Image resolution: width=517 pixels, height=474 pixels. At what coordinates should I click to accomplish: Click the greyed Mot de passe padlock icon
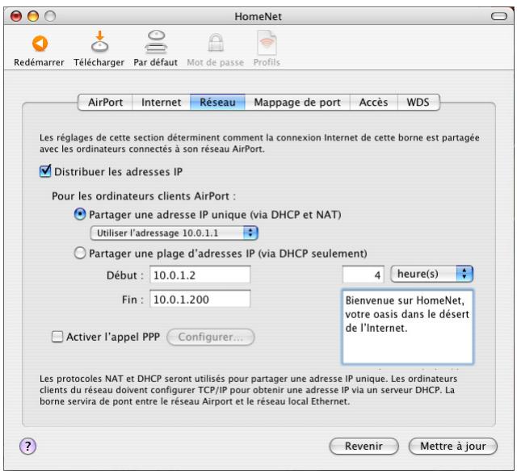pos(216,43)
